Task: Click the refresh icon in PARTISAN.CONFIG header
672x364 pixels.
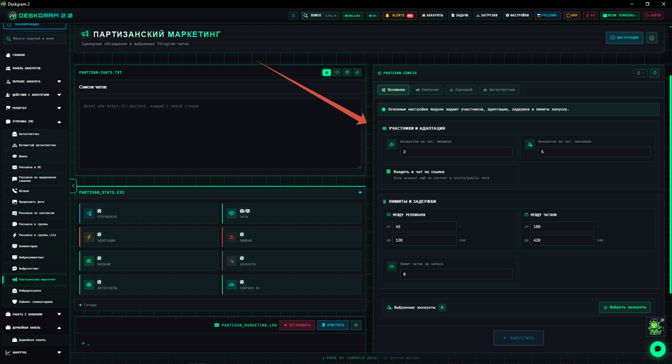Action: [654, 73]
